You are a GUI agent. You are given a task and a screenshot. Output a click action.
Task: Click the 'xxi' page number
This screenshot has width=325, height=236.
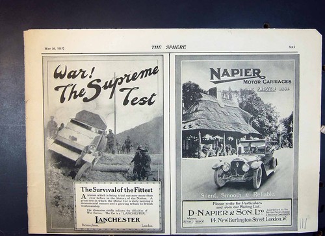point(292,47)
